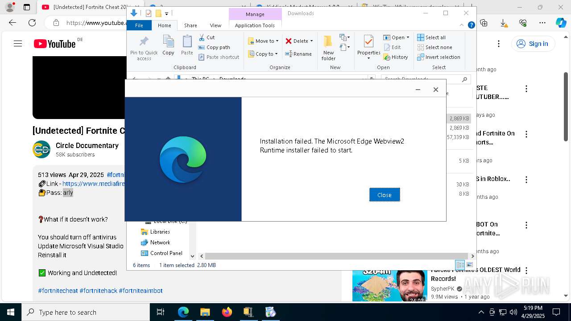Open the Copy to dropdown
Image resolution: width=571 pixels, height=321 pixels.
coord(263,54)
